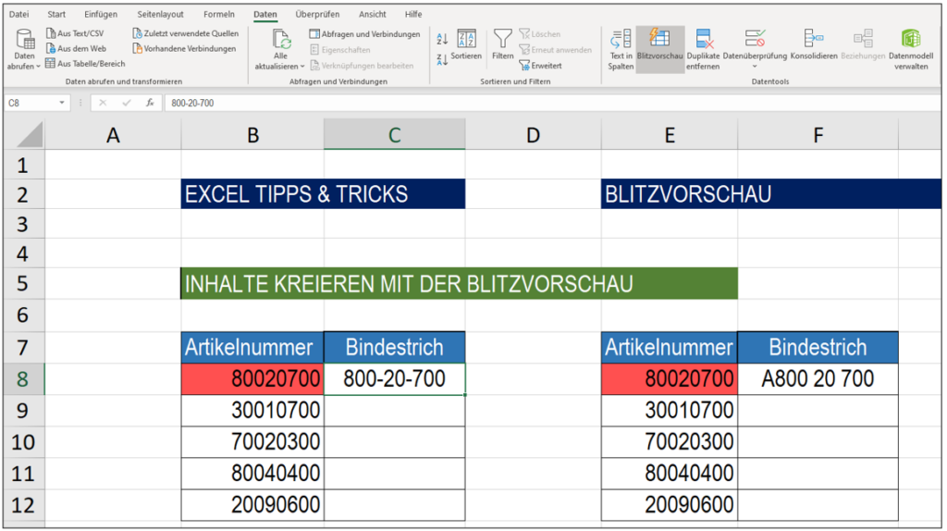Select Bindestrich header in column F

click(818, 347)
